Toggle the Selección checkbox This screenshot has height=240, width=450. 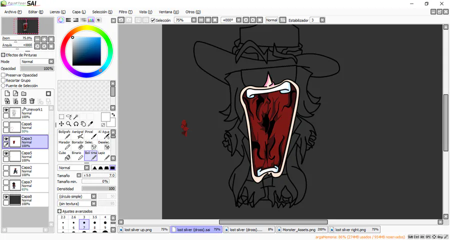pos(153,20)
